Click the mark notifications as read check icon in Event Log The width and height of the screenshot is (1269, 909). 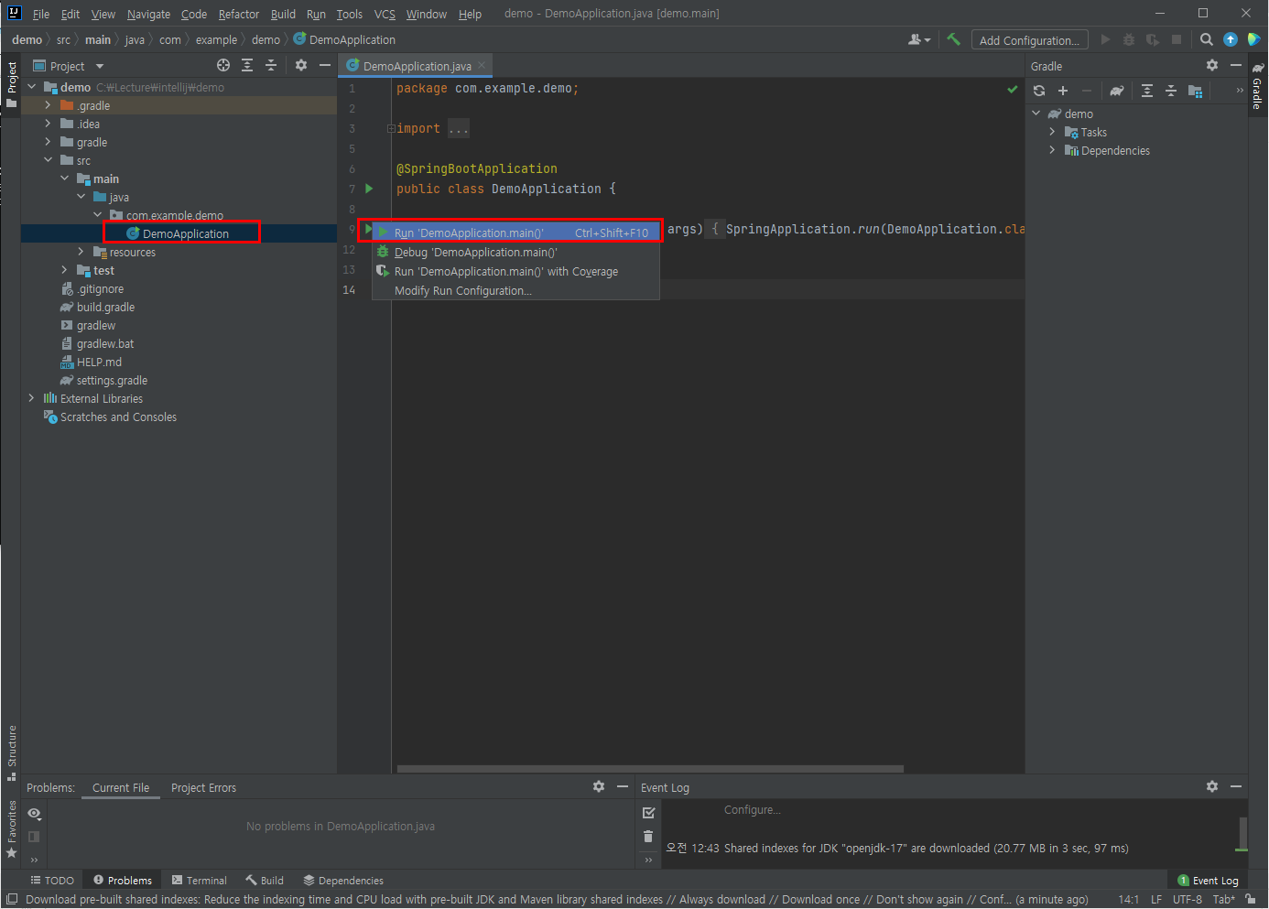click(648, 813)
